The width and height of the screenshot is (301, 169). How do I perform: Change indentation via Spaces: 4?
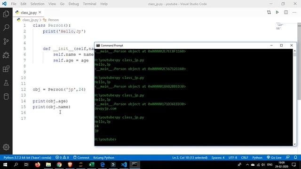(x=218, y=158)
